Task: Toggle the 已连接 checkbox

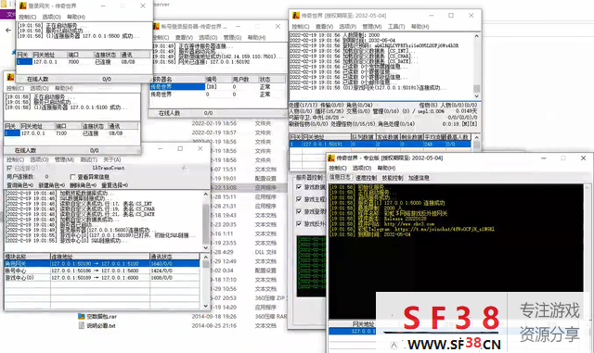Action: [9, 168]
